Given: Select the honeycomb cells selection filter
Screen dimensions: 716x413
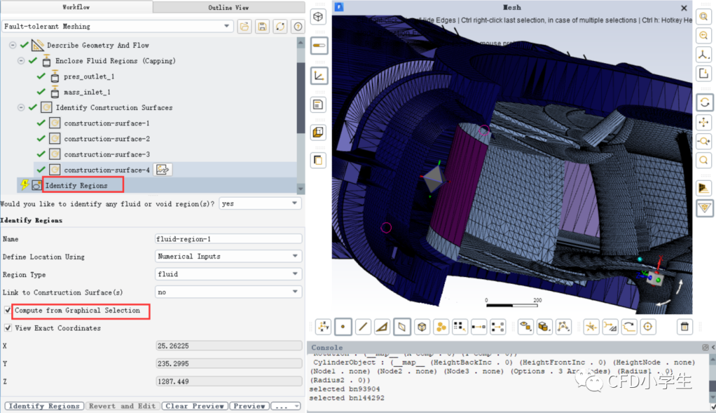Looking at the screenshot, I should 441,327.
